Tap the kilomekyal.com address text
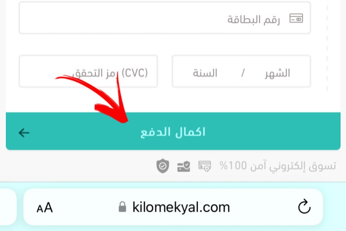 point(181,207)
